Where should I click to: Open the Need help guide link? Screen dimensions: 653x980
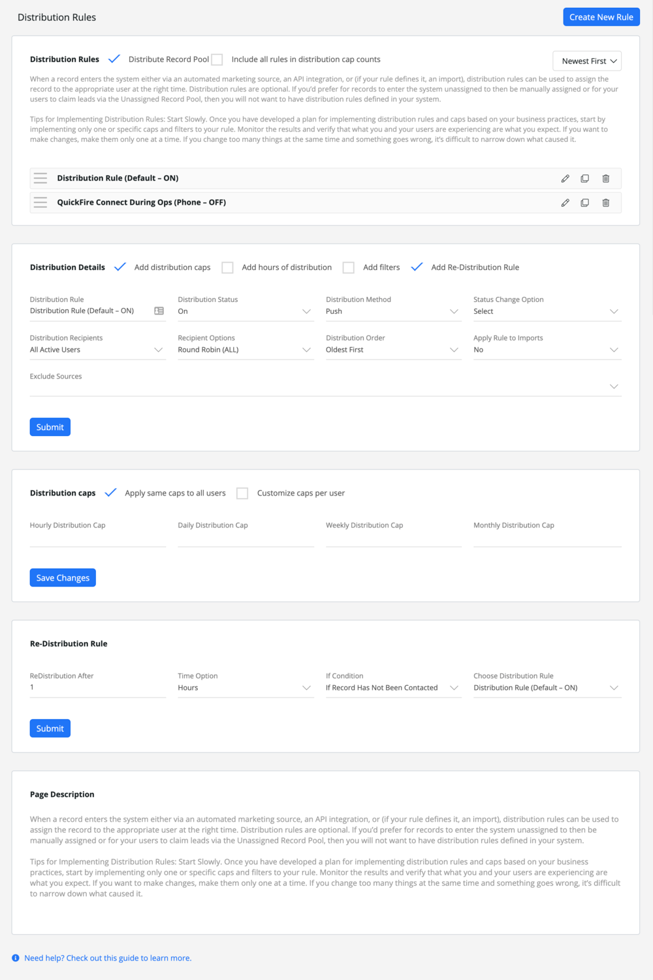tap(108, 958)
